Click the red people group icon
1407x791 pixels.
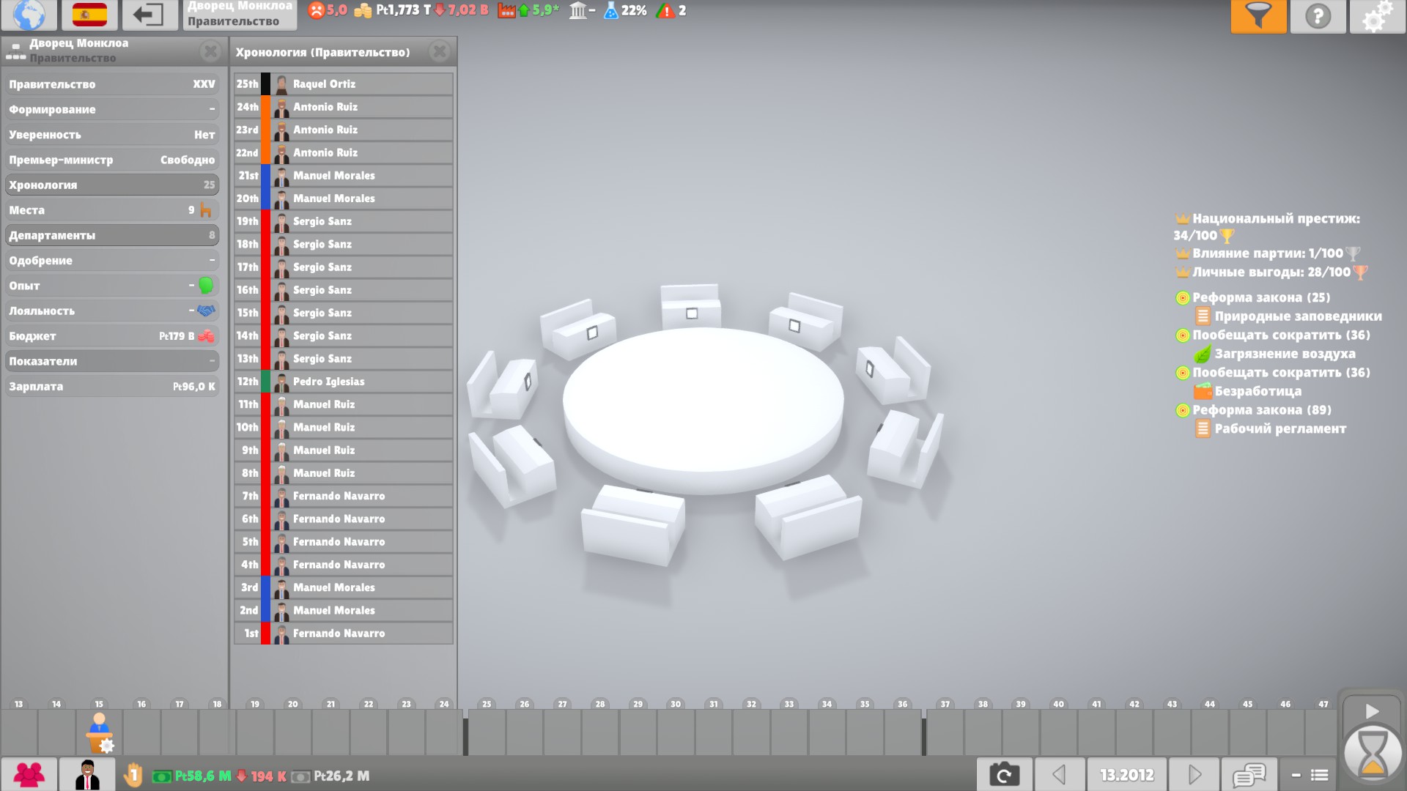pos(29,774)
